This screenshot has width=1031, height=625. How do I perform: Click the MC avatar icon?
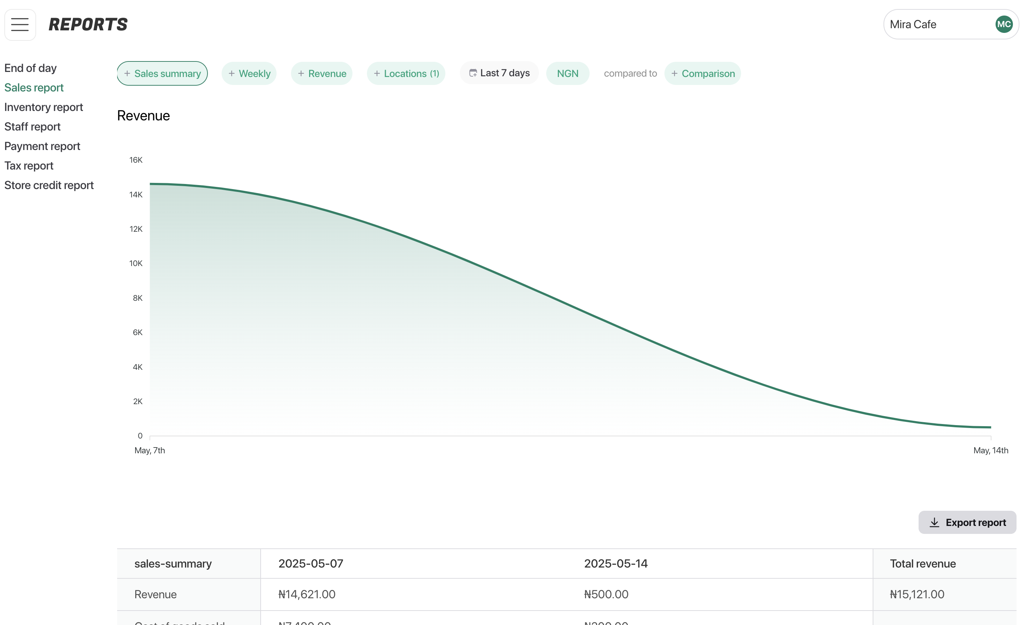1004,25
